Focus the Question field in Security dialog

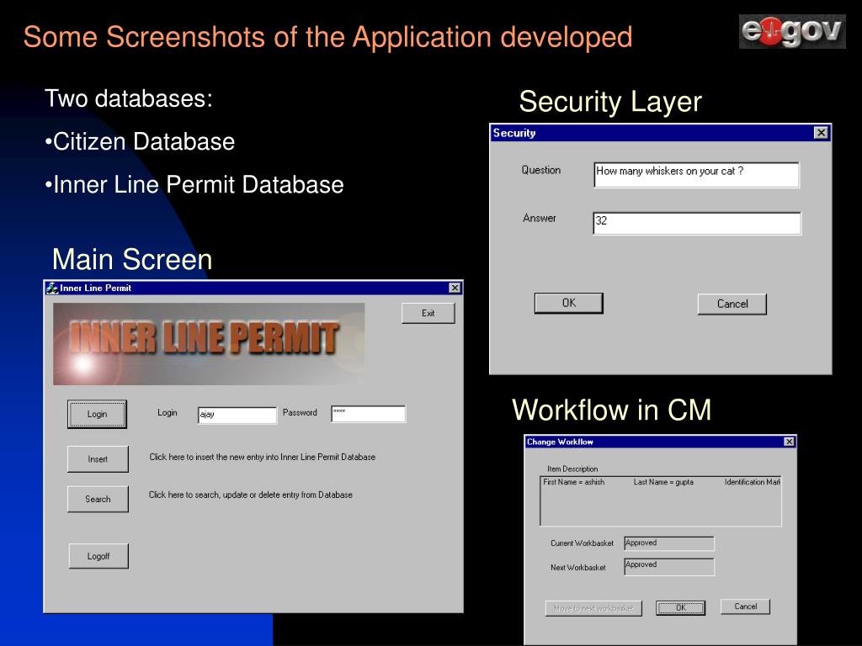696,175
